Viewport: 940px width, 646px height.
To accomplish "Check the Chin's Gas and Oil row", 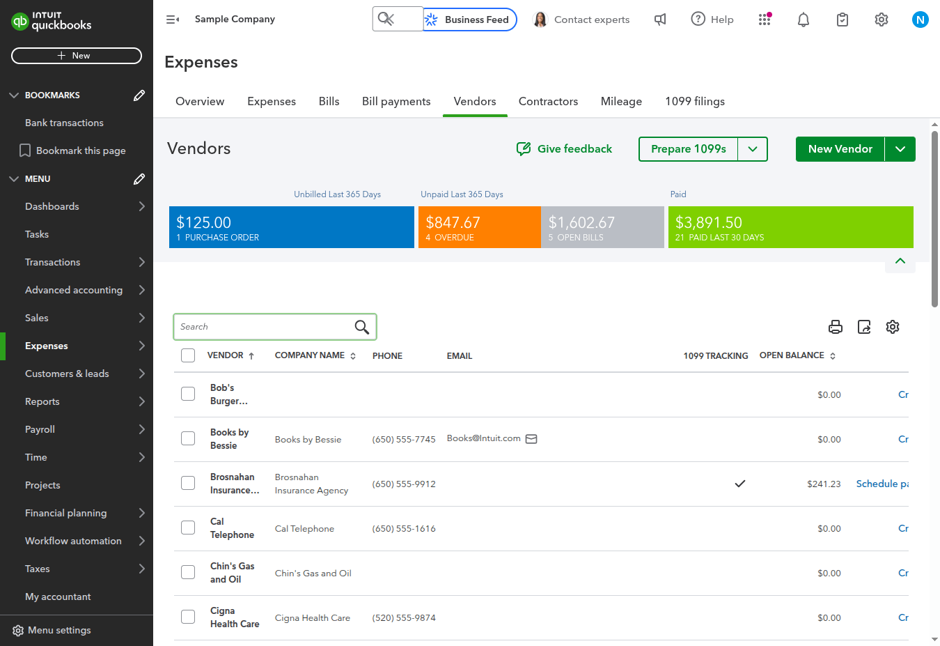I will 188,572.
